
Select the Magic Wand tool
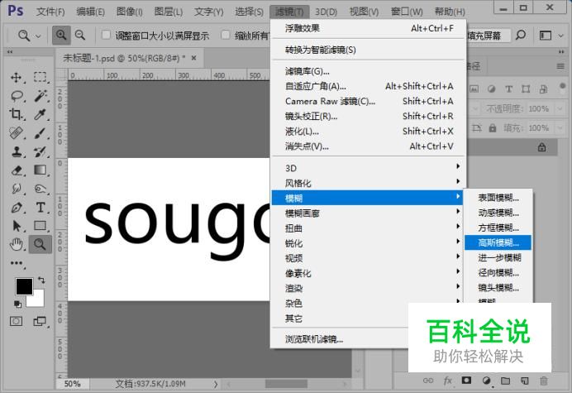pos(41,96)
